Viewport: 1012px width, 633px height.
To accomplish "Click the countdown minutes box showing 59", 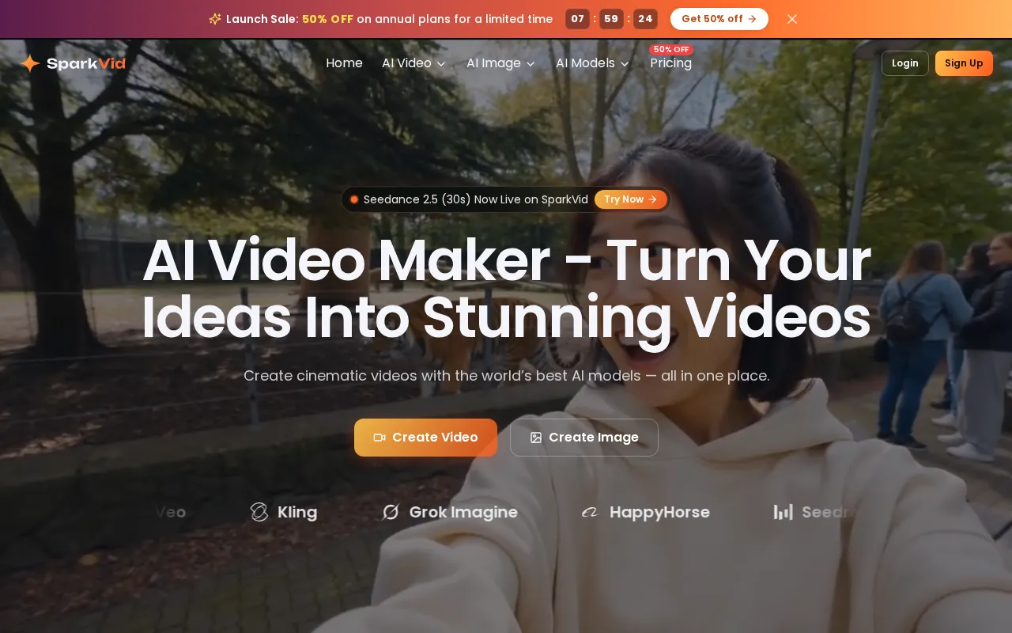I will point(611,19).
